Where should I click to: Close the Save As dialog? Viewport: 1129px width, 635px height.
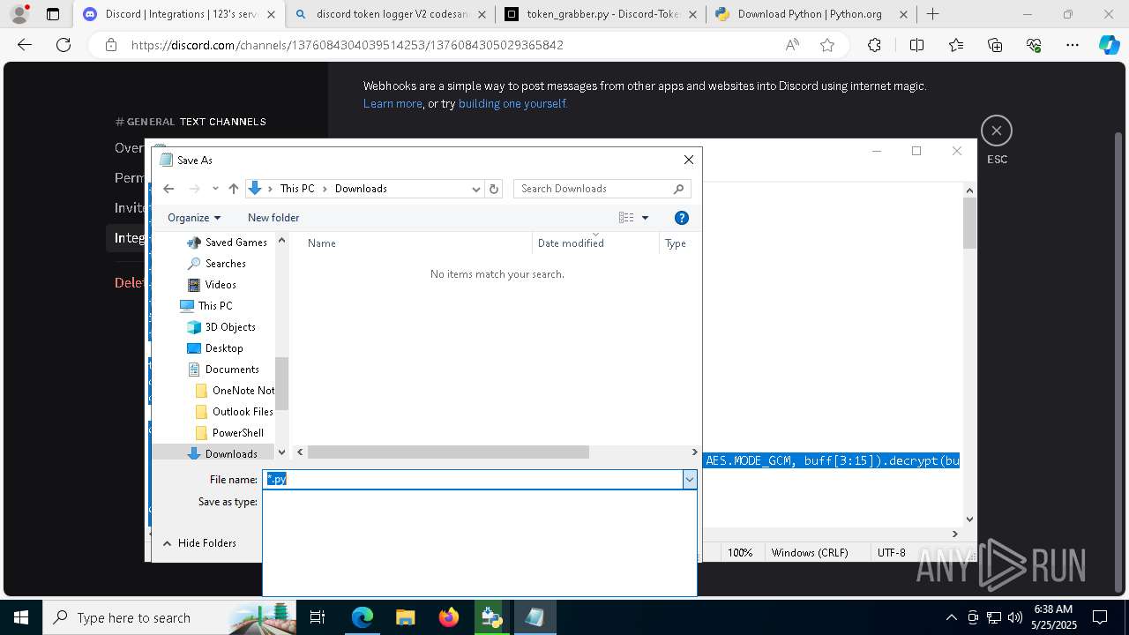(x=689, y=160)
